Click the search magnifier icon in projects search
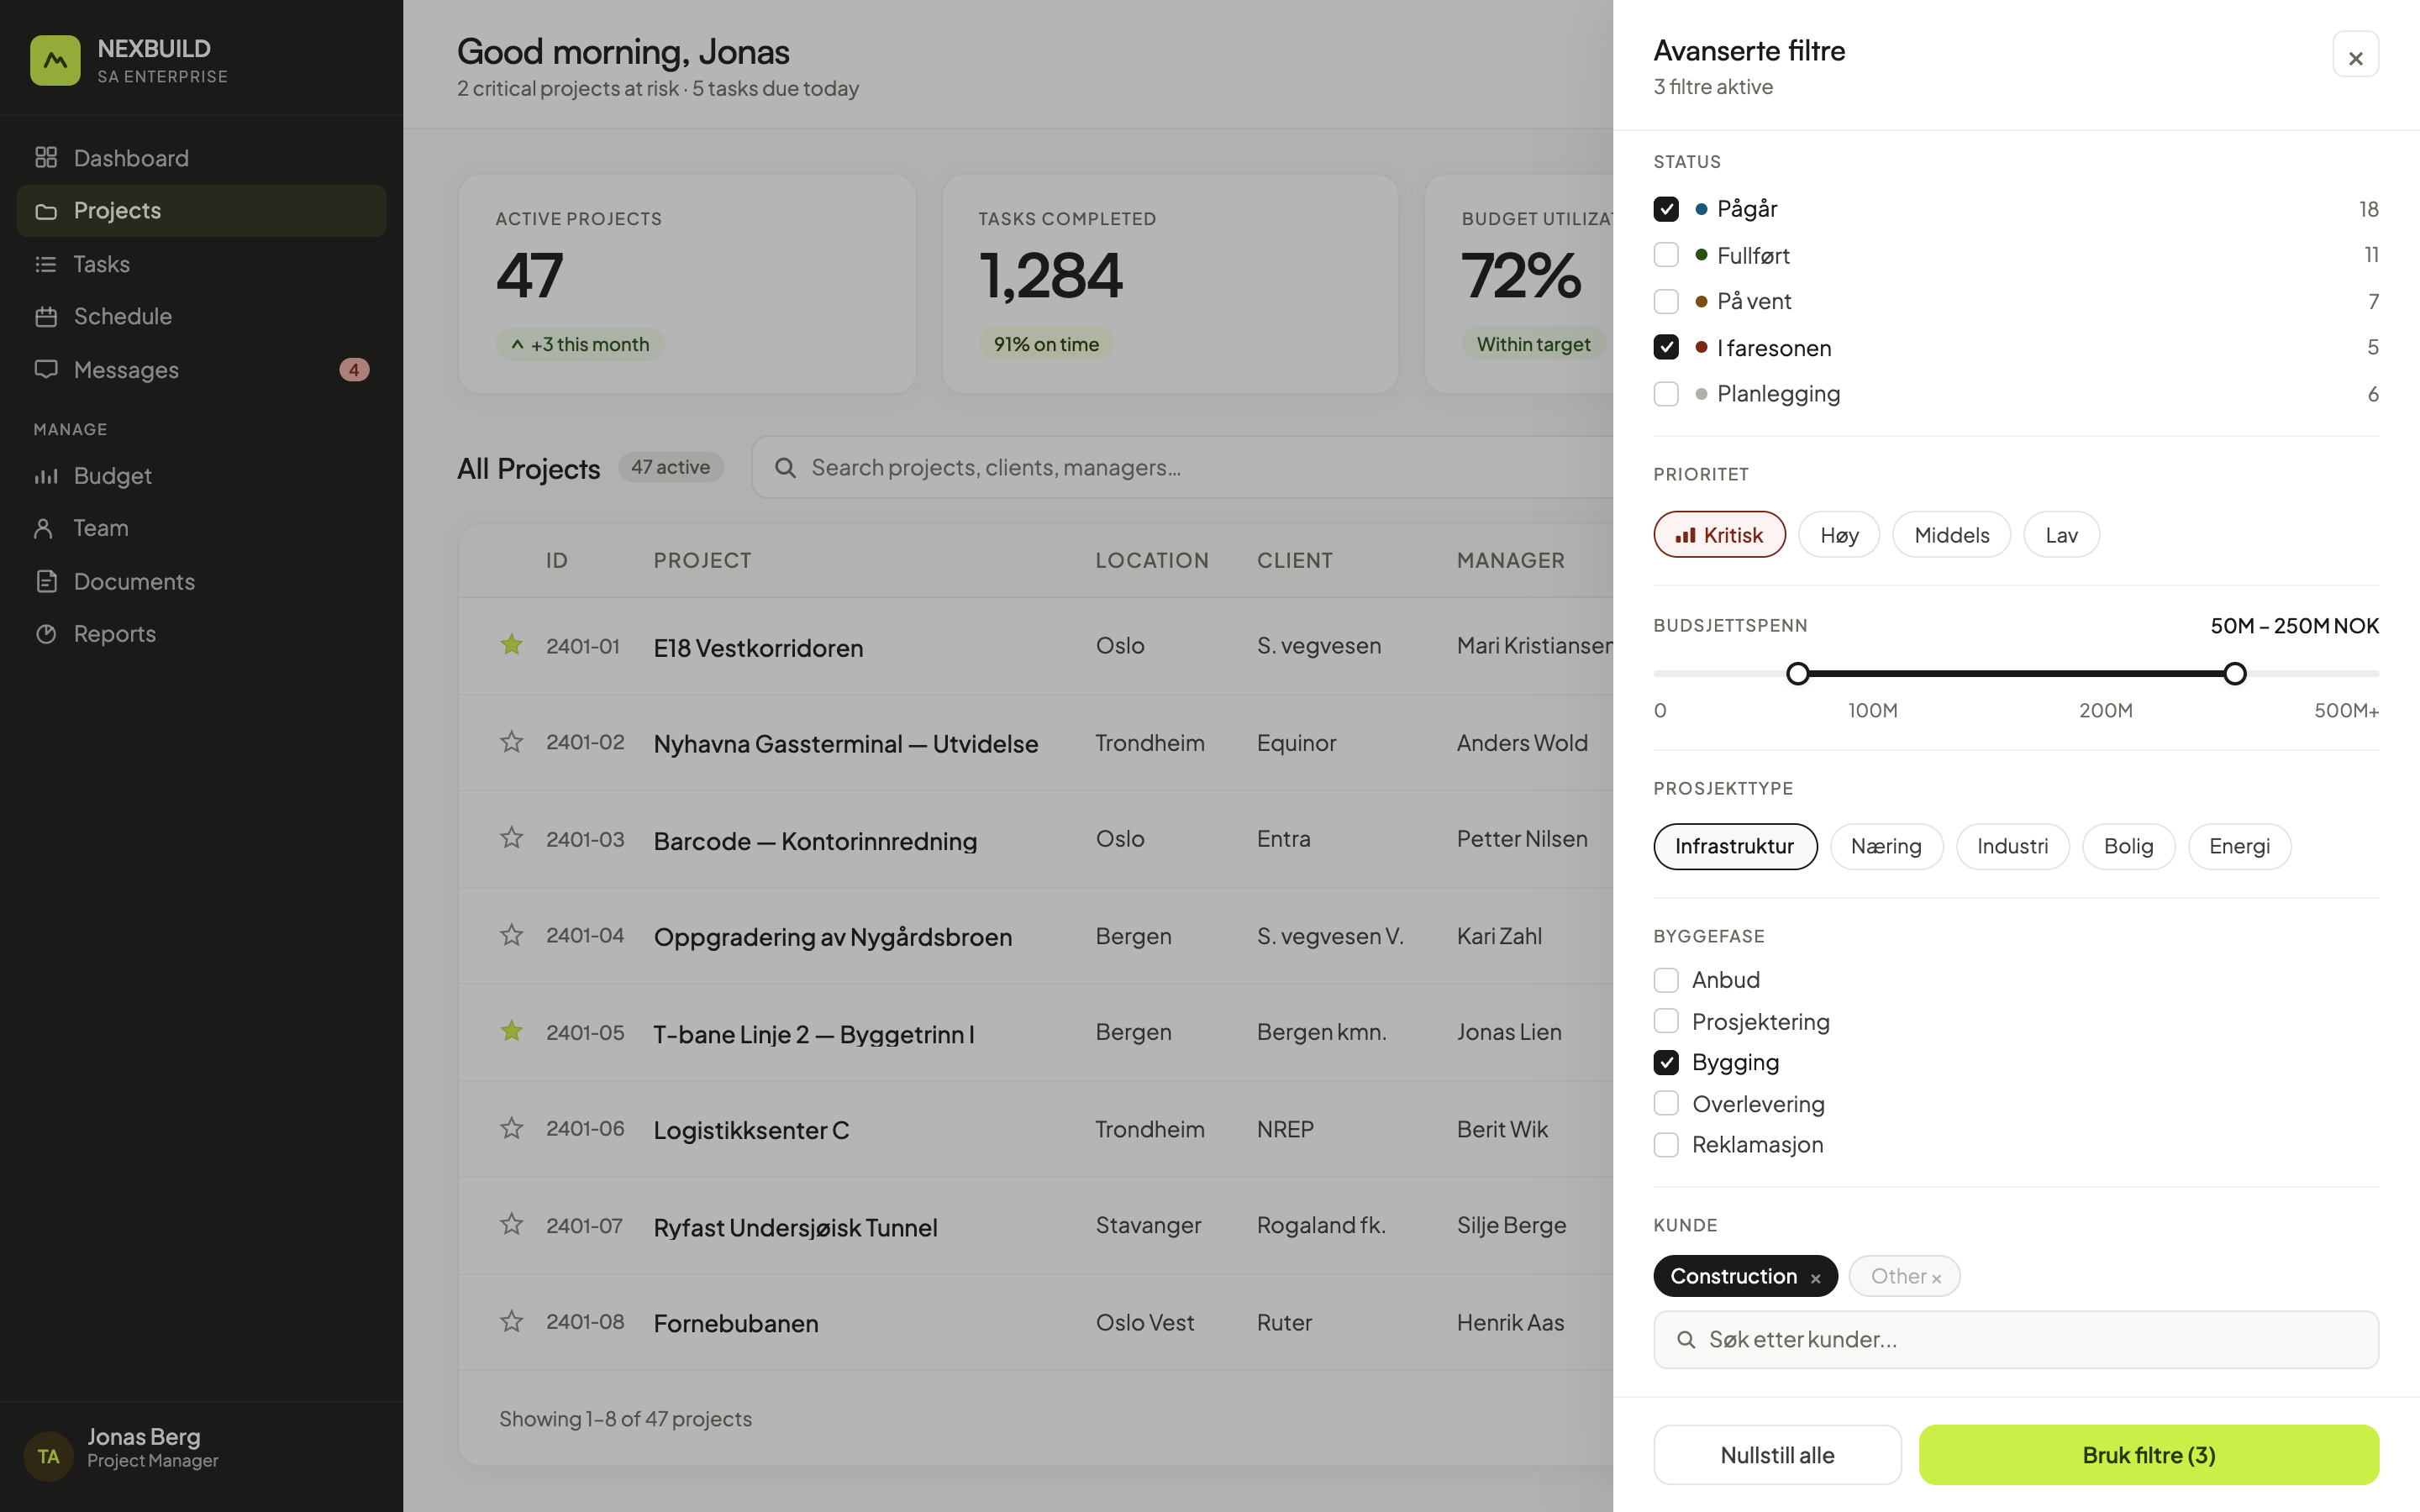 785,468
